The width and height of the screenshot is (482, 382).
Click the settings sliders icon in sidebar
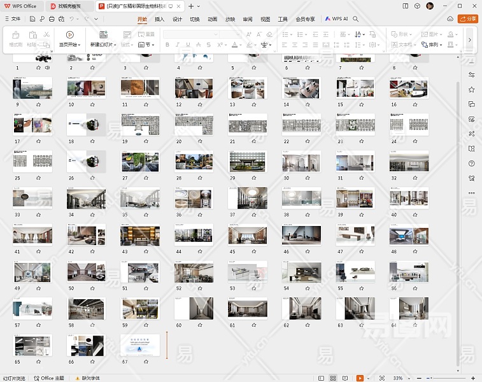coord(471,73)
